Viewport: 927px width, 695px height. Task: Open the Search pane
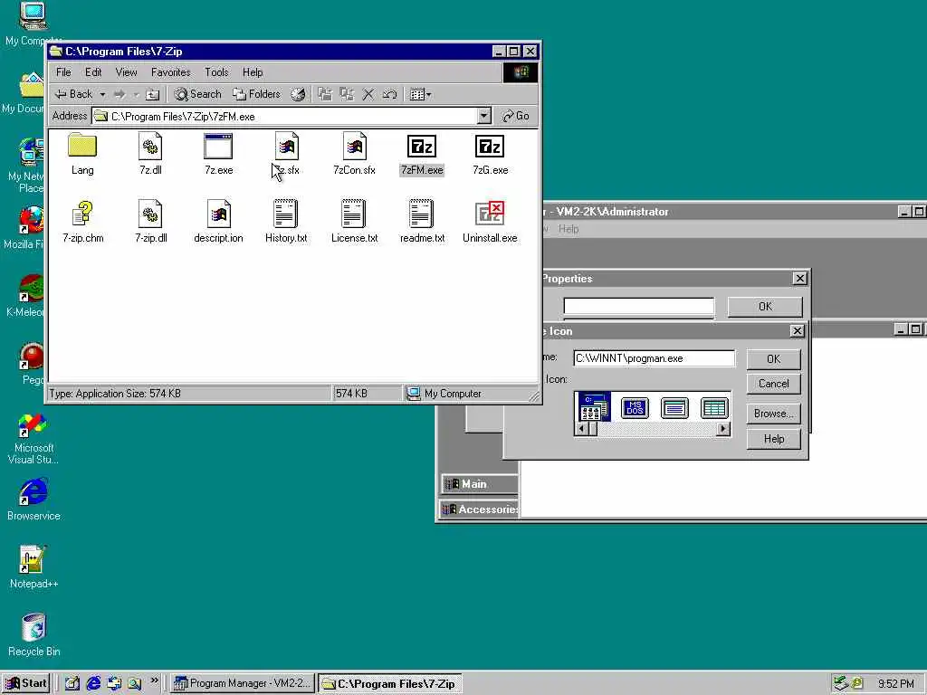coord(197,94)
